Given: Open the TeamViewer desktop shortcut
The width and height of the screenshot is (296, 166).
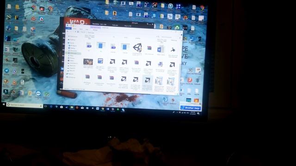Looking at the screenshot, I should pos(38,94).
